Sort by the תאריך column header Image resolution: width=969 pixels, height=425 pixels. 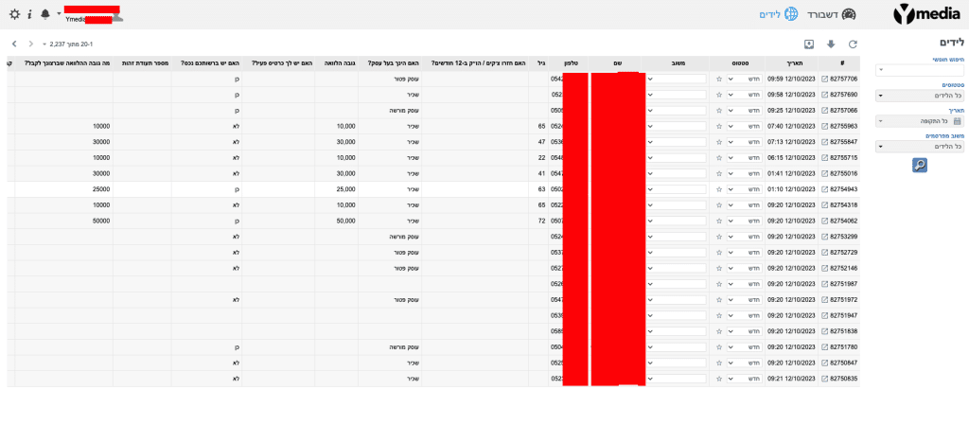792,63
